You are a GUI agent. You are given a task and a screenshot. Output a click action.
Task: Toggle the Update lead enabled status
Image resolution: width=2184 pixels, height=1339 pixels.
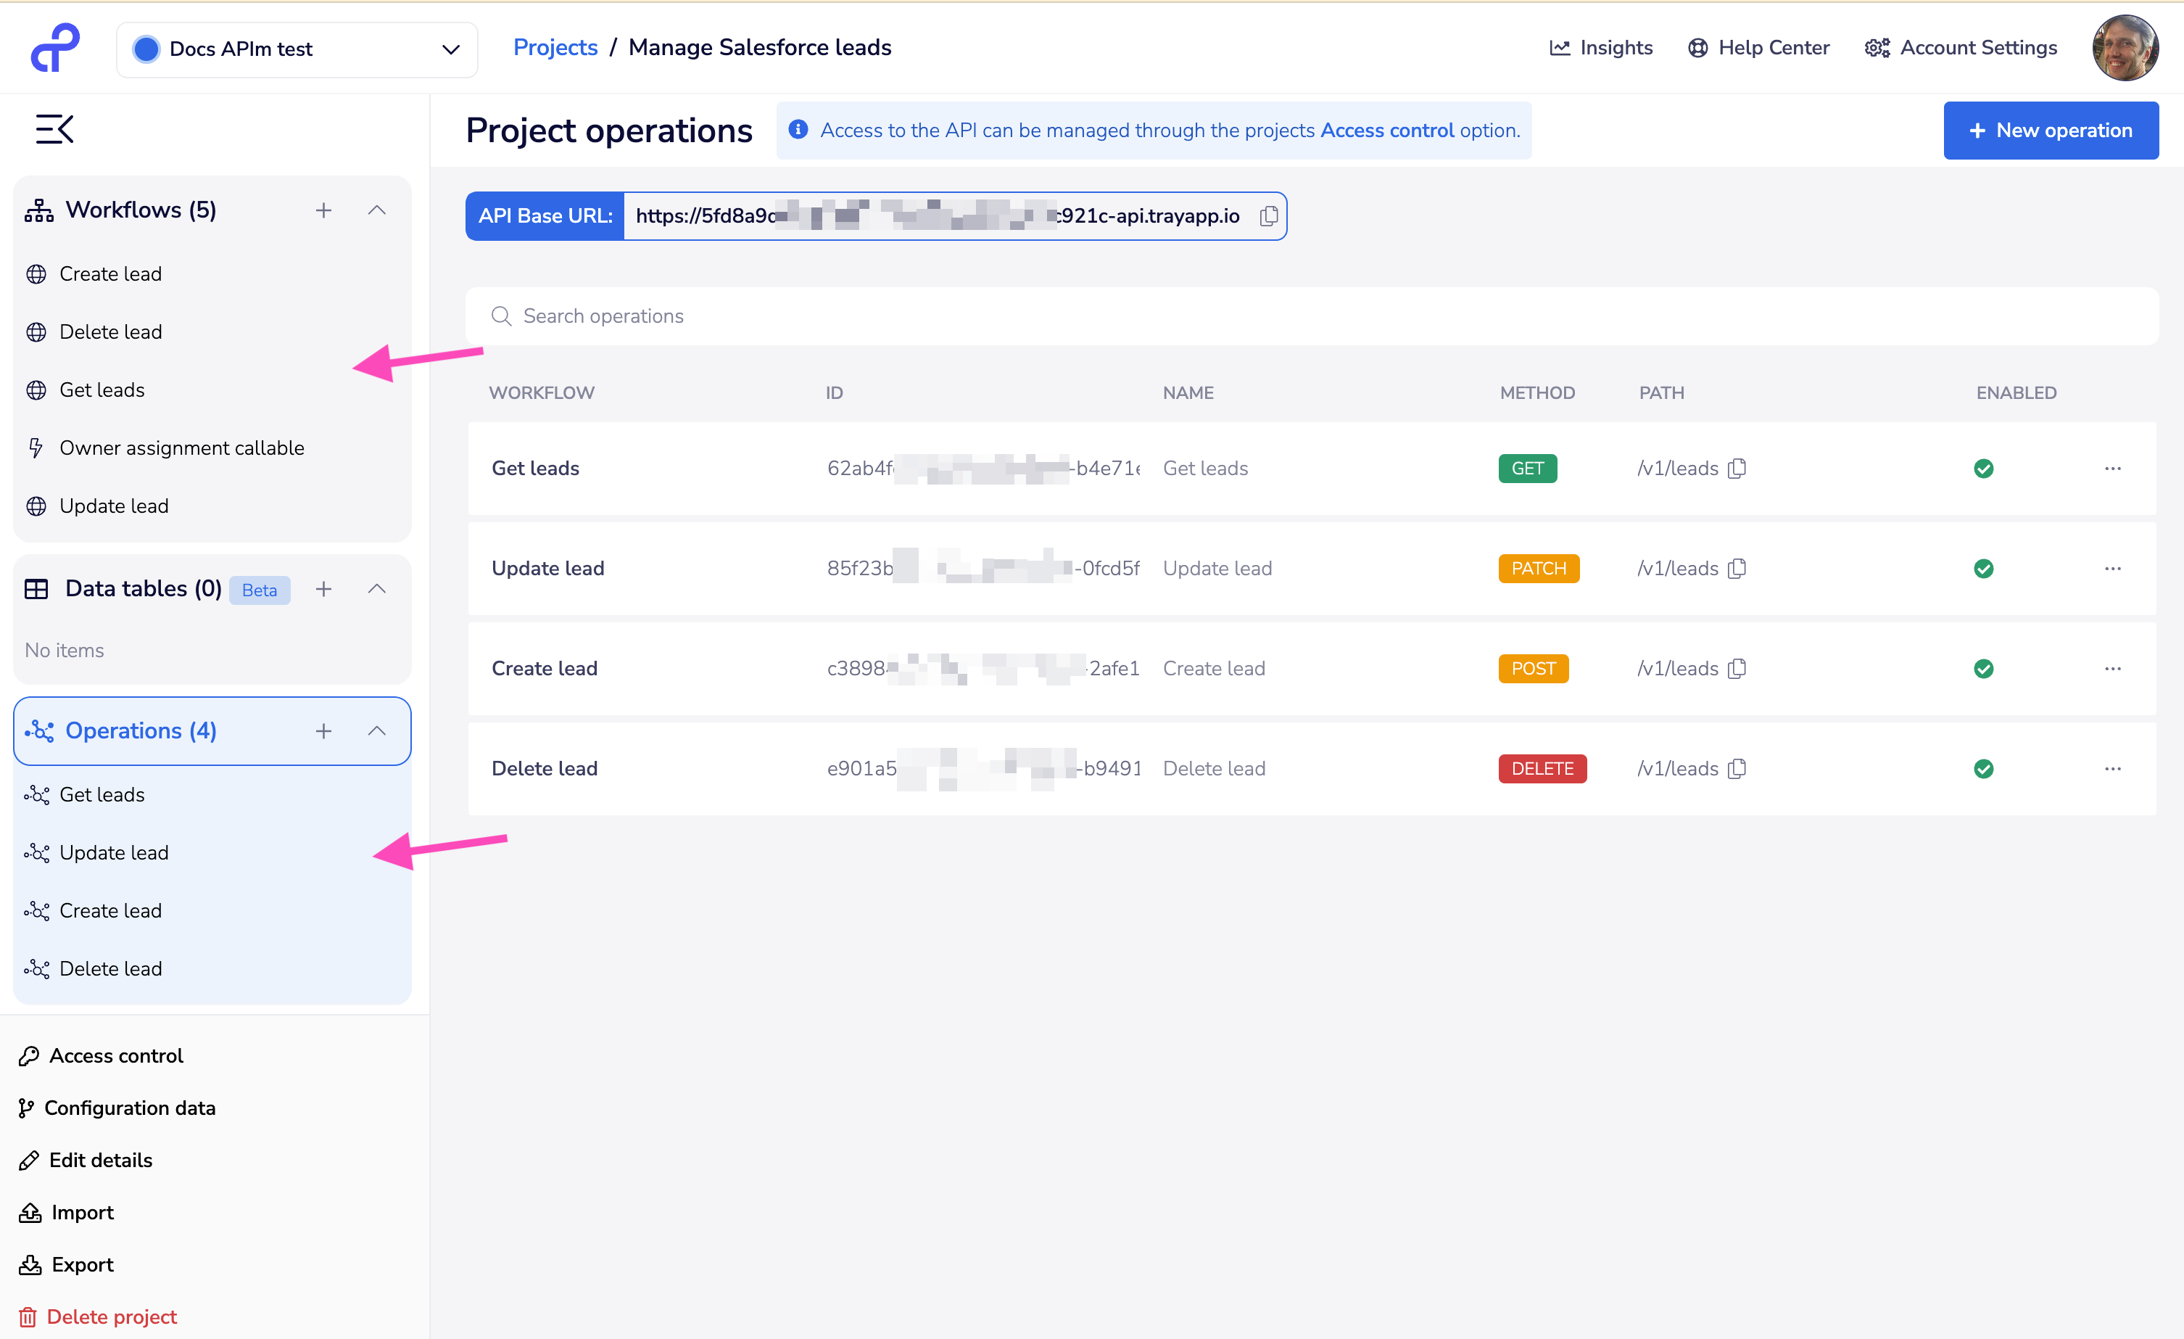[x=1984, y=569]
